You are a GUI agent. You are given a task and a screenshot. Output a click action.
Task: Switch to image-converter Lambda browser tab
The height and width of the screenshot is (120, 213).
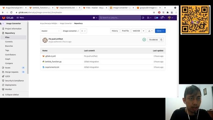coord(122,8)
